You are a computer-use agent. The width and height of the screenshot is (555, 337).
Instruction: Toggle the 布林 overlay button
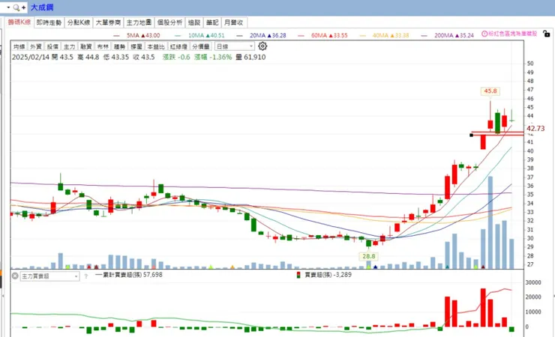tap(103, 46)
